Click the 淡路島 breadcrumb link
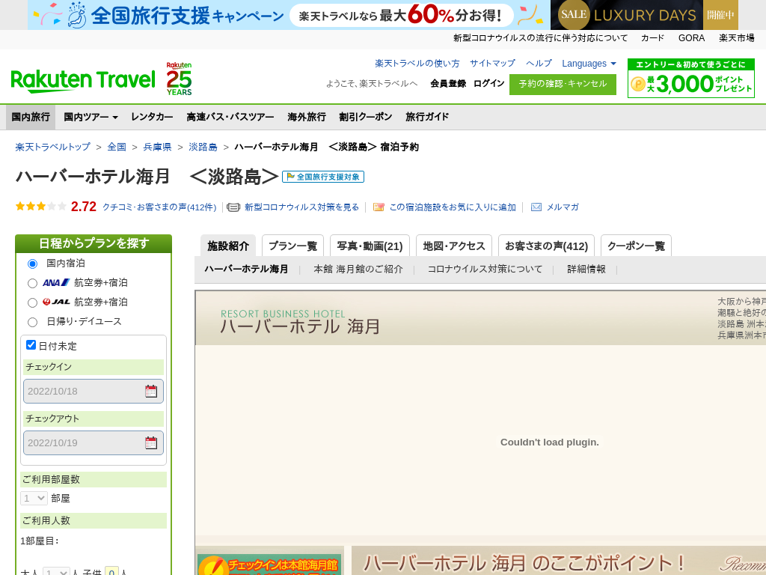The width and height of the screenshot is (766, 575). click(x=203, y=147)
